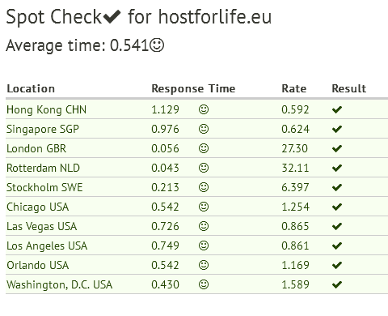This screenshot has width=388, height=316.
Task: Click the smiley face in the Las Vegas row
Action: (x=204, y=226)
